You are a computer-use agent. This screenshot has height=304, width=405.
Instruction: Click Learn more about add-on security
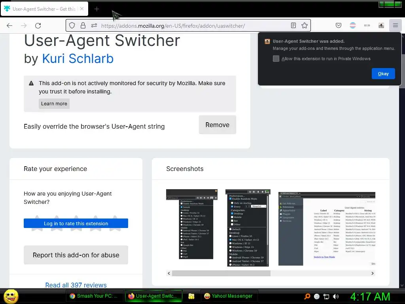54,104
